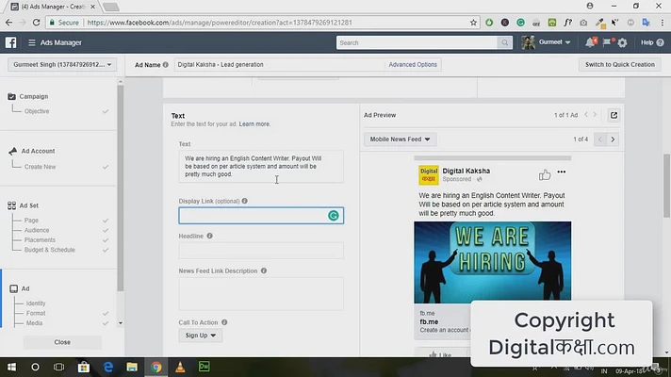Select Format under Ad
This screenshot has width=671, height=377.
[x=36, y=313]
